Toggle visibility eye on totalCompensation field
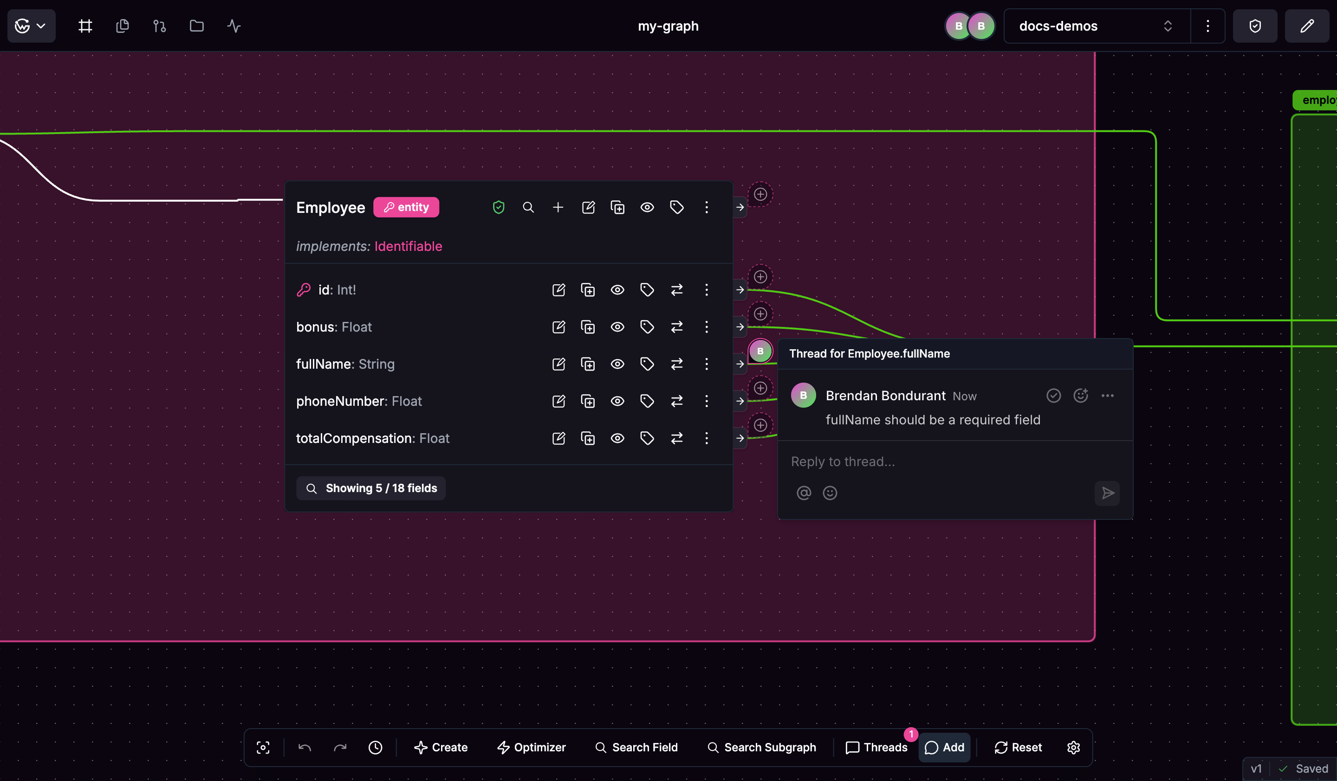This screenshot has width=1337, height=781. (x=617, y=438)
